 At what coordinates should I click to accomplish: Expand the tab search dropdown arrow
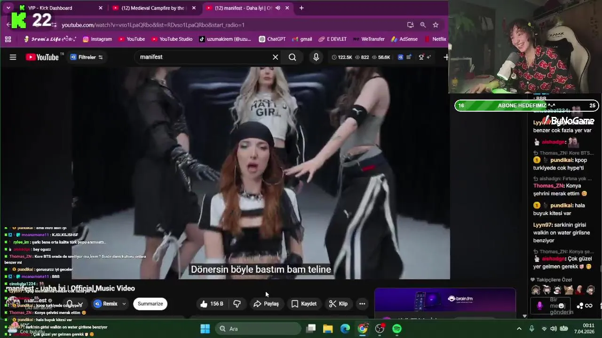coord(8,8)
